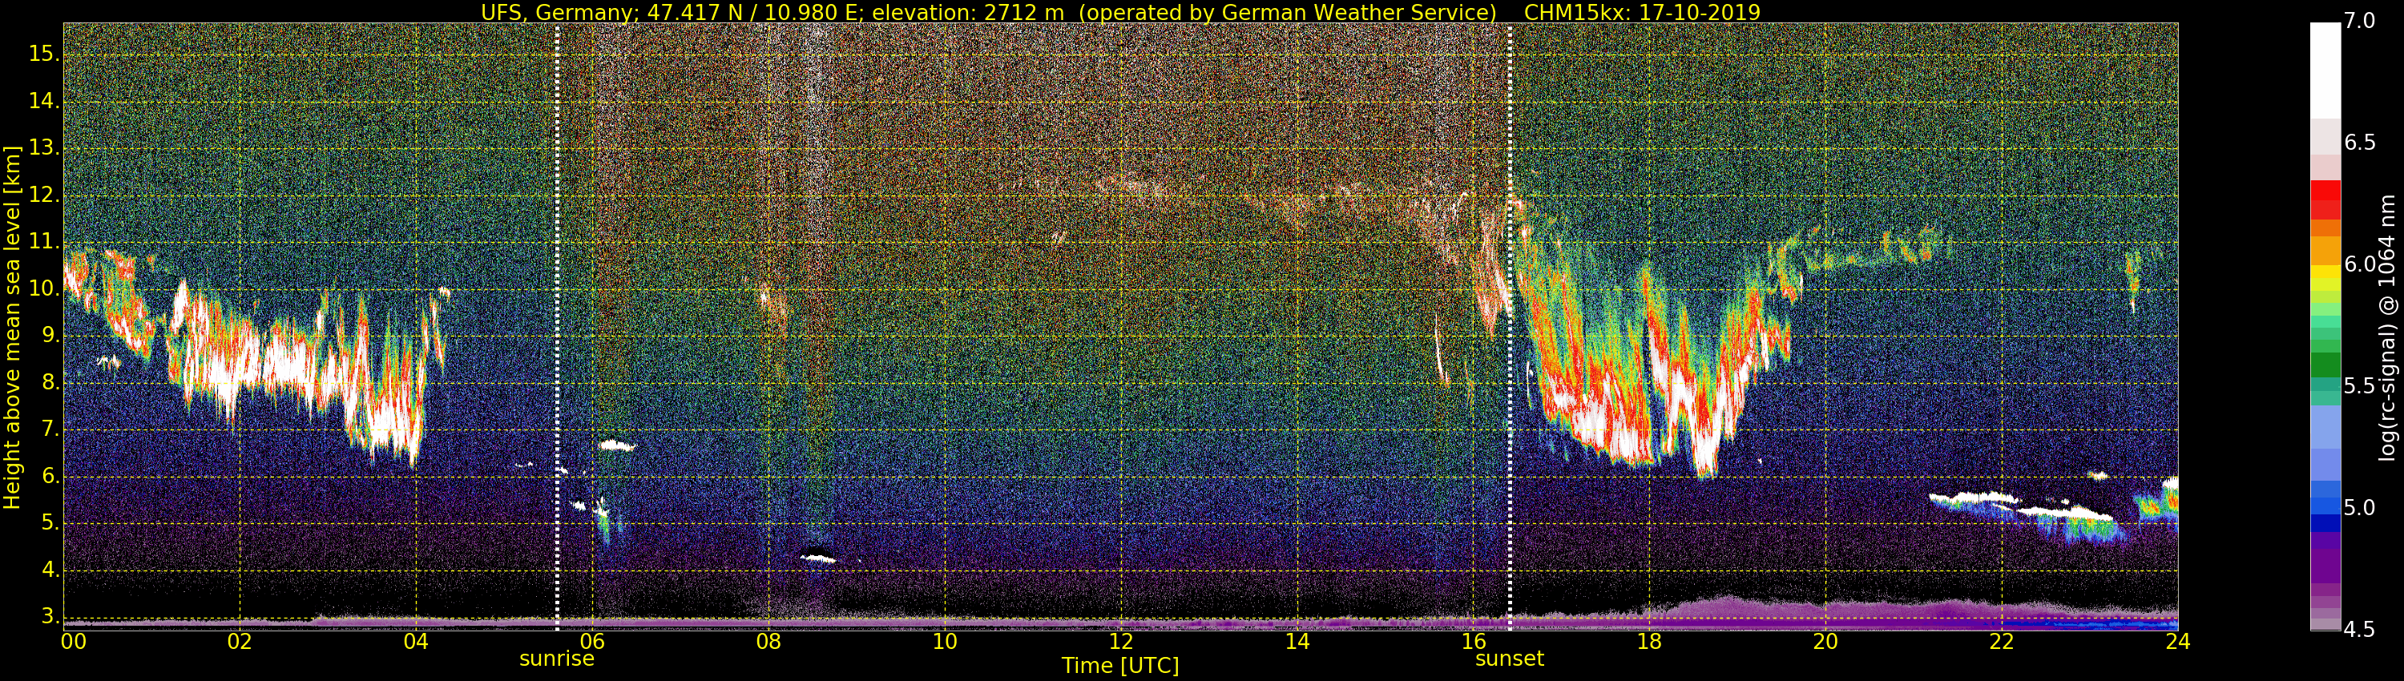
Task: Click the height axis tick '12.'
Action: (x=44, y=196)
